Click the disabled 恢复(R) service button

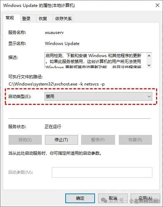135,139
